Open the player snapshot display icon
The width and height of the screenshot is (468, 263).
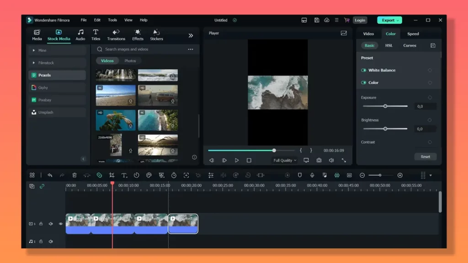(344, 33)
